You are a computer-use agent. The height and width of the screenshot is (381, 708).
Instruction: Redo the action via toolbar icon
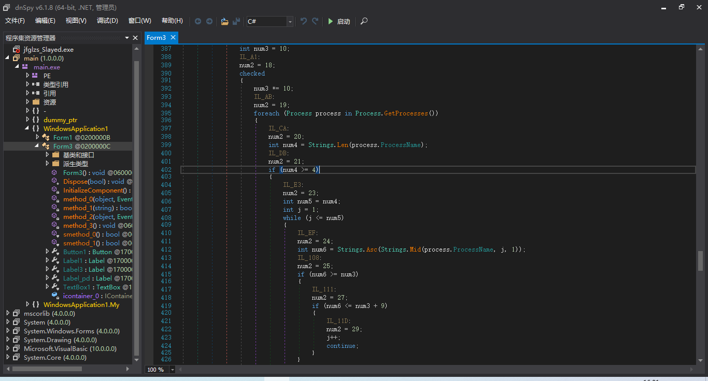coord(315,21)
